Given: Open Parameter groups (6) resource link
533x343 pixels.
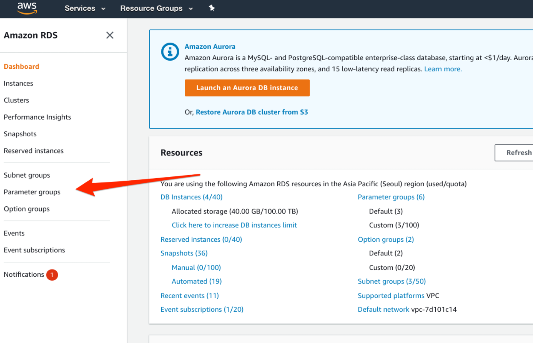Looking at the screenshot, I should 391,197.
